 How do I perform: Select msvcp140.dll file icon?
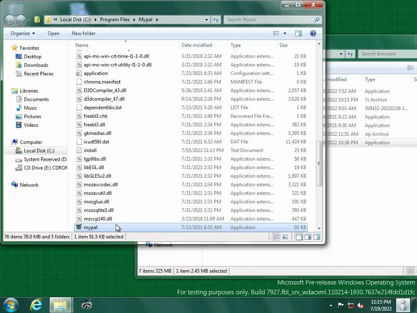[79, 218]
